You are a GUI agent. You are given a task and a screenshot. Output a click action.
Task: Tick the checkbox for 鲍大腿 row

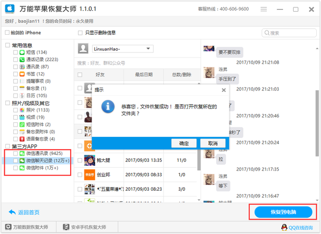point(80,160)
